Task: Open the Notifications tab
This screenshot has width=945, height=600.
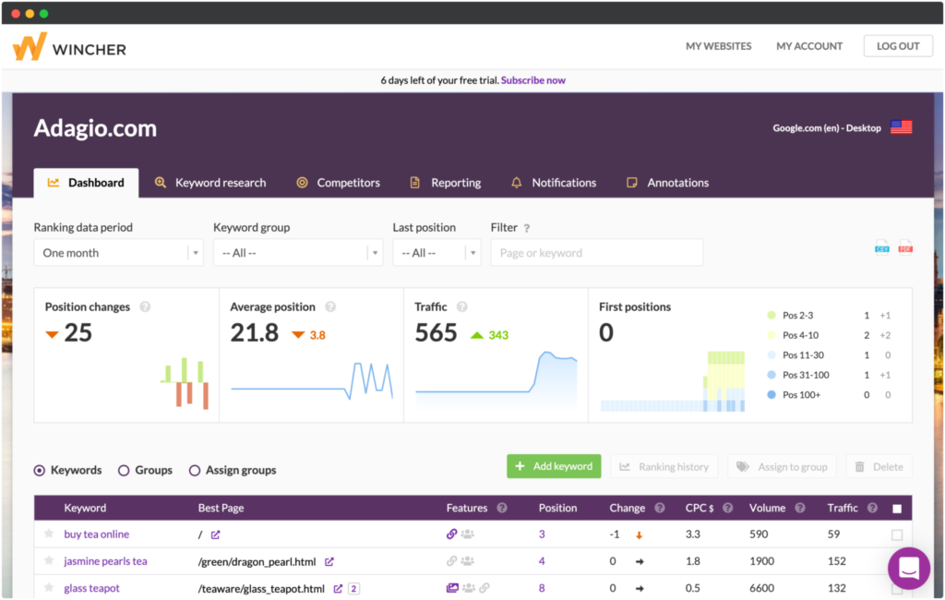Action: click(x=554, y=183)
